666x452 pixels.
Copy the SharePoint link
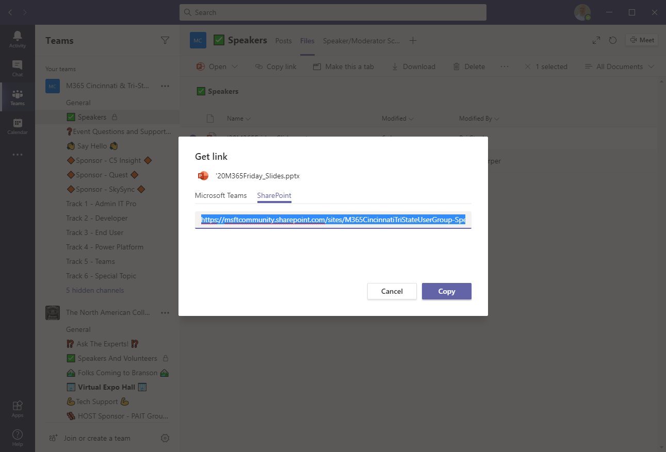pyautogui.click(x=446, y=291)
